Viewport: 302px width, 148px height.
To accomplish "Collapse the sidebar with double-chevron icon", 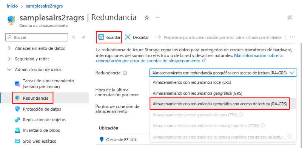I will pos(83,37).
